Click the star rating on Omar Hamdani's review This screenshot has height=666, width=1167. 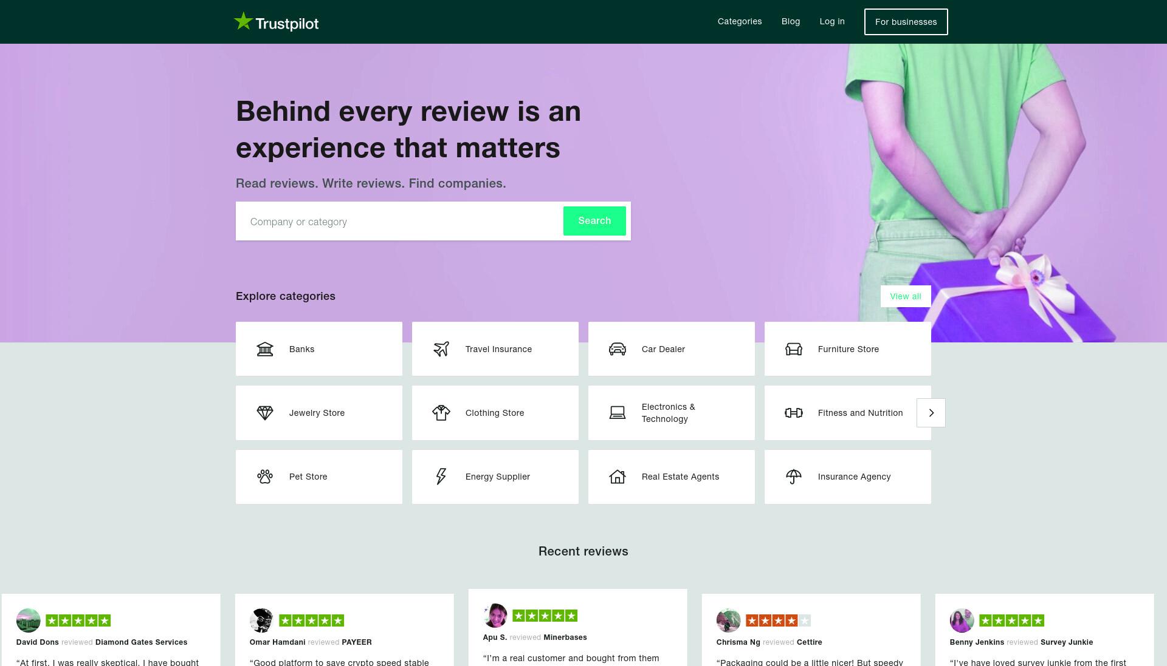click(312, 620)
